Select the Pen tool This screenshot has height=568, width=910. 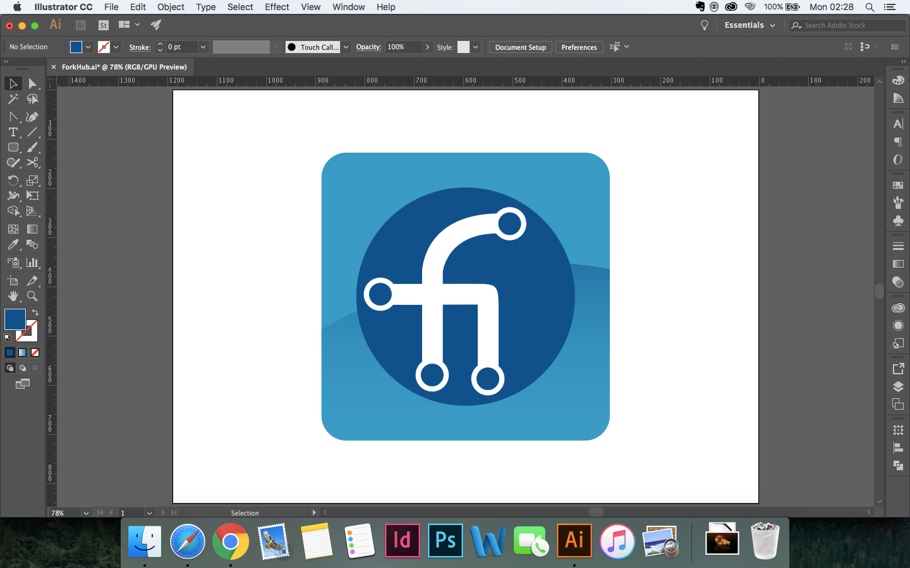click(32, 117)
